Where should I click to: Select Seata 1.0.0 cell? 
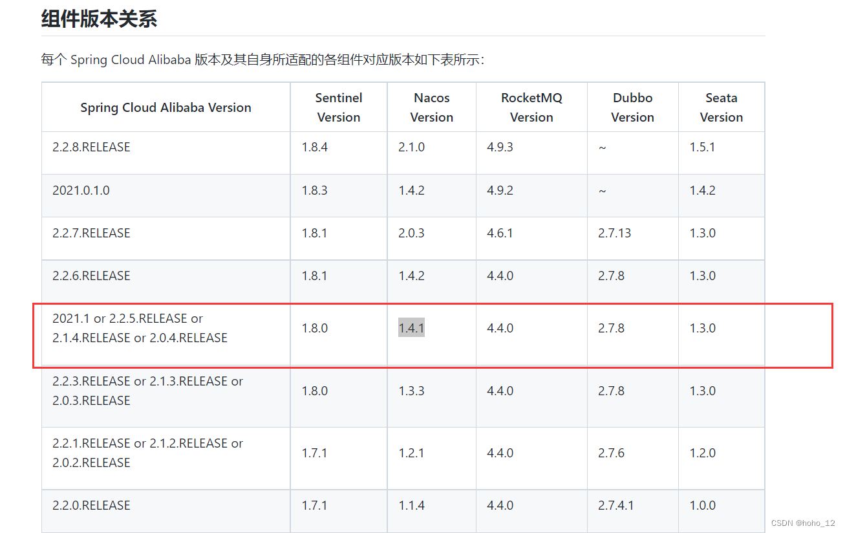coord(722,511)
